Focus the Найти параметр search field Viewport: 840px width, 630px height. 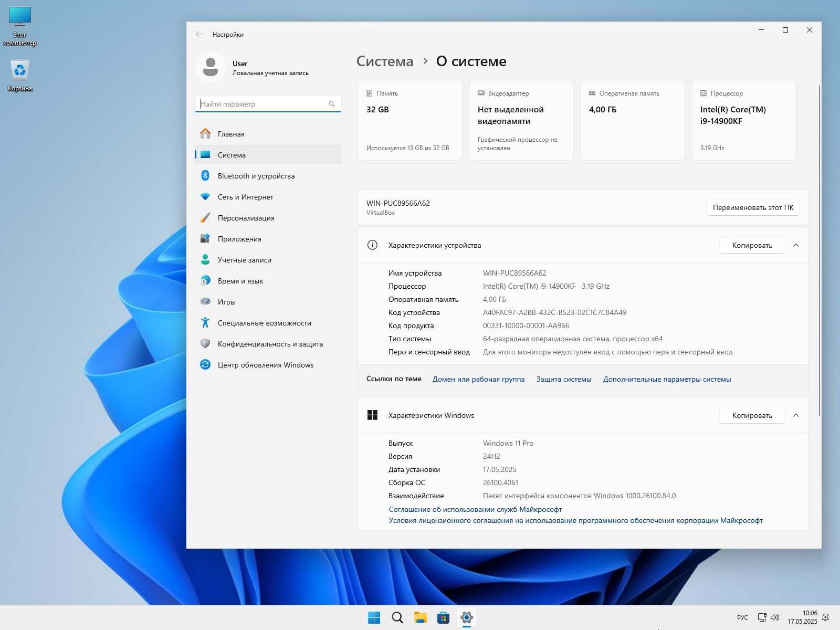[x=268, y=104]
